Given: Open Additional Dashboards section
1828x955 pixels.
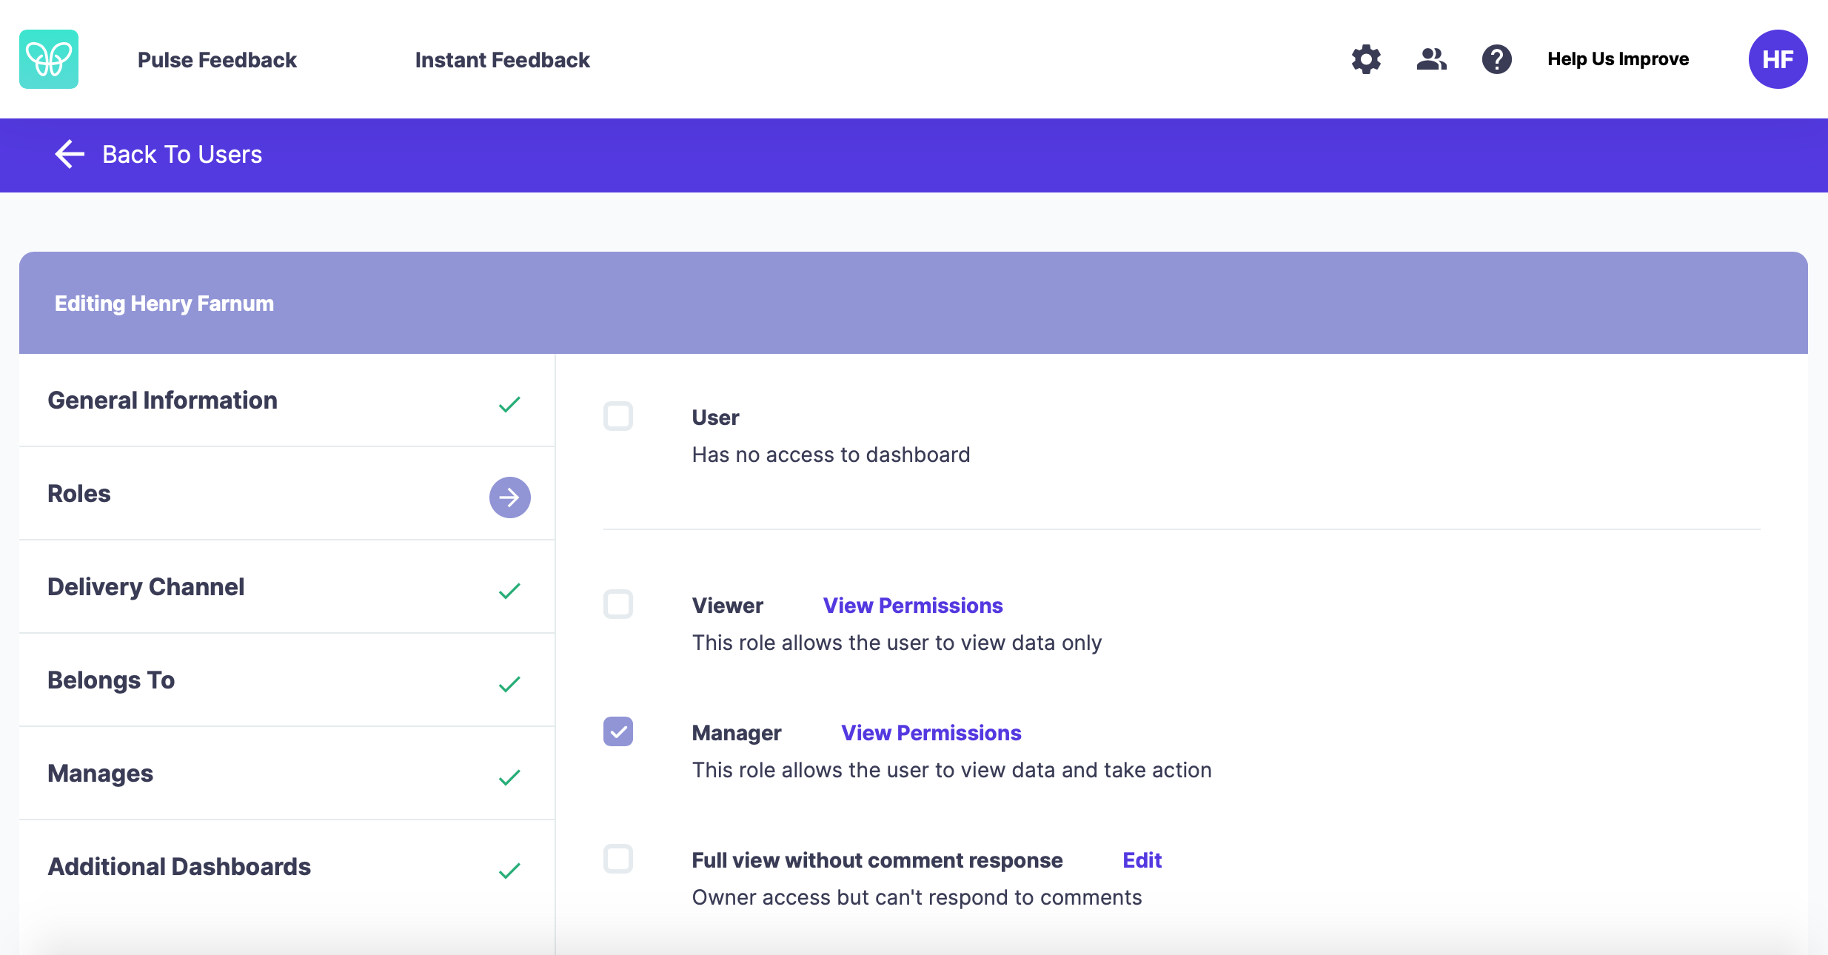Looking at the screenshot, I should click(x=287, y=867).
